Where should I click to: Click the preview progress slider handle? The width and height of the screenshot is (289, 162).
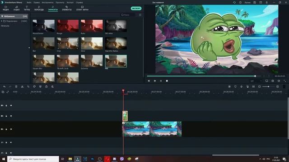(x=255, y=76)
